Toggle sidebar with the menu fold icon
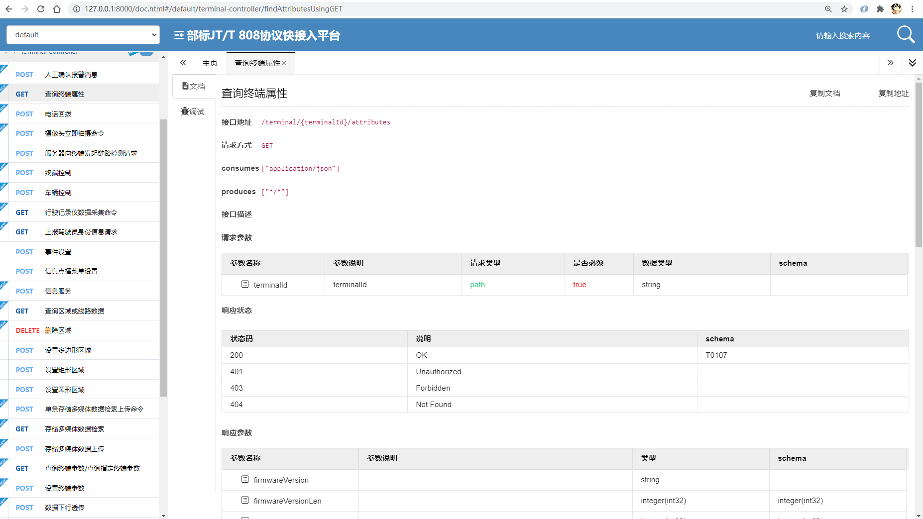 click(179, 35)
